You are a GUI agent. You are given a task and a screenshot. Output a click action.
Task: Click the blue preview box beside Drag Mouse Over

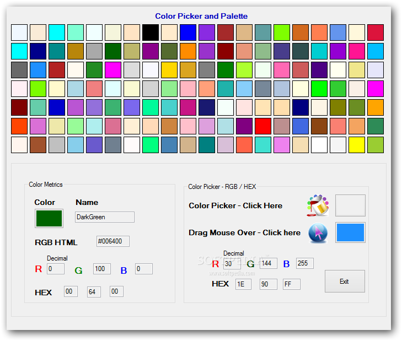pyautogui.click(x=350, y=232)
